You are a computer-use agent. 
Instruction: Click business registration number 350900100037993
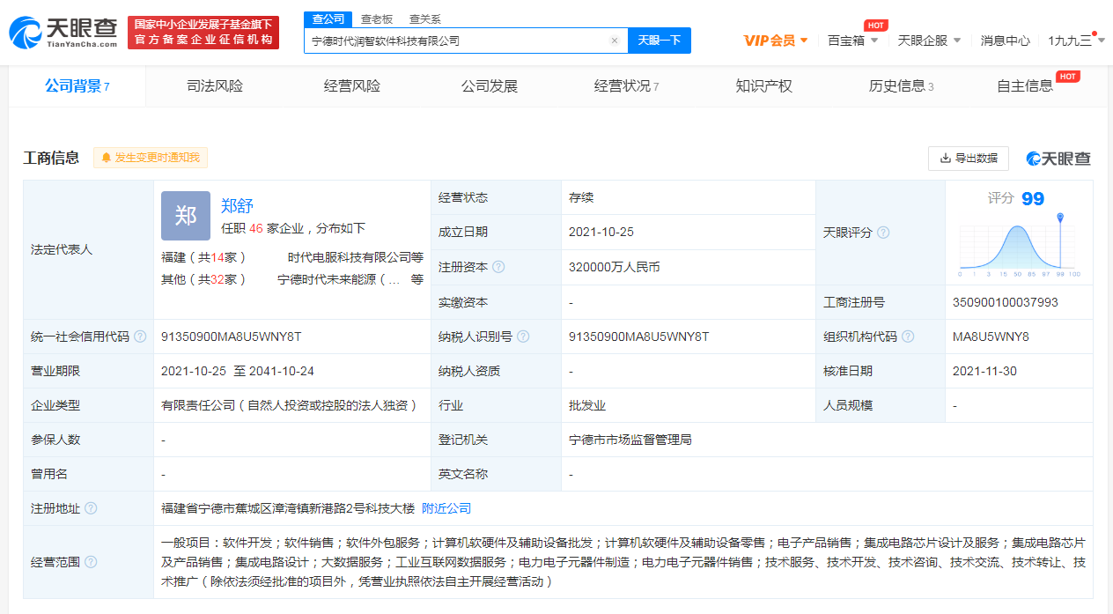1006,302
